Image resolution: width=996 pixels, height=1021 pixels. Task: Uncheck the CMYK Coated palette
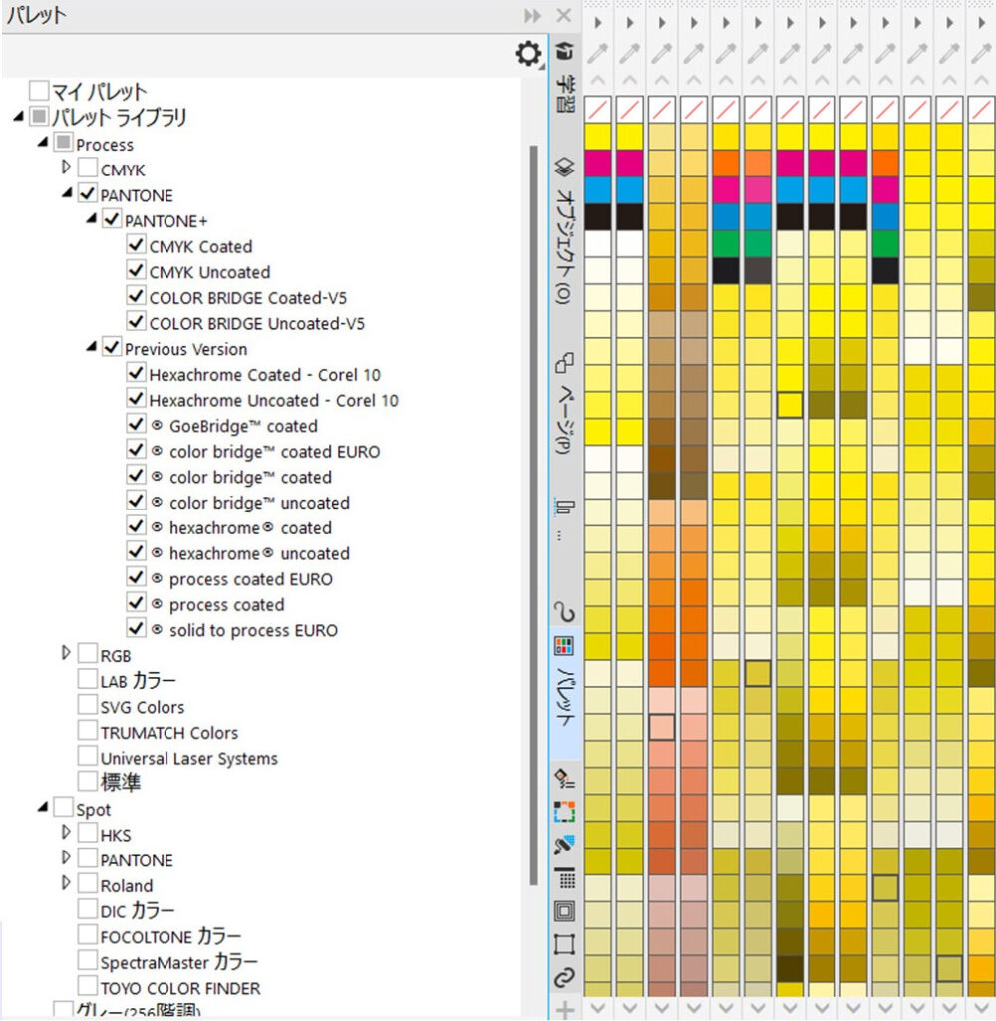(137, 246)
